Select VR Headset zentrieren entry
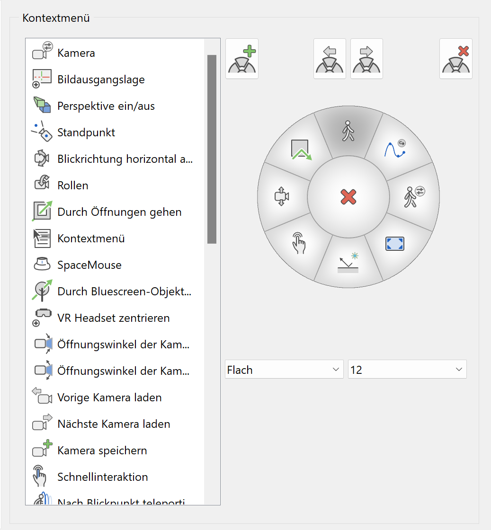The height and width of the screenshot is (530, 491). 115,318
